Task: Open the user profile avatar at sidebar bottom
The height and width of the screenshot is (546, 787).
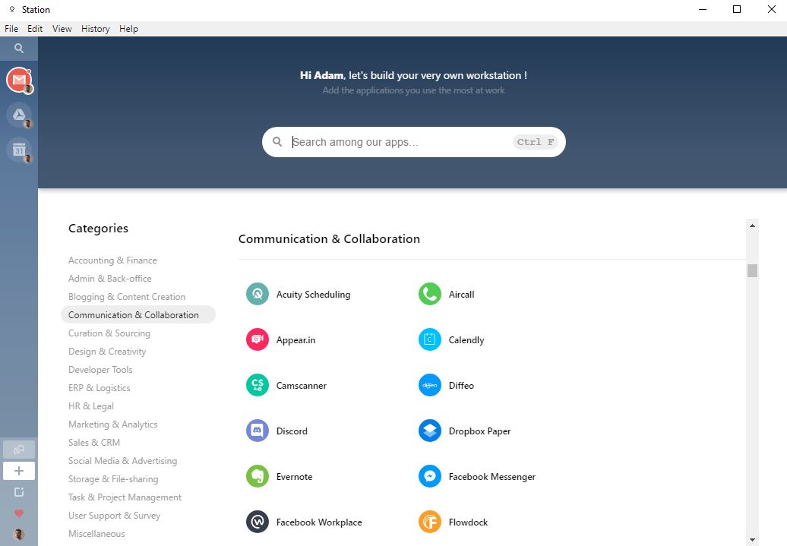Action: [19, 535]
